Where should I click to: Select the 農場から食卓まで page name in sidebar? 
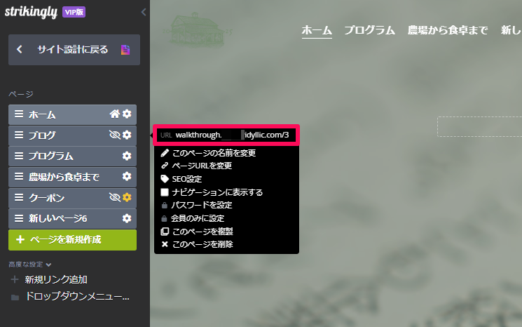tap(64, 177)
